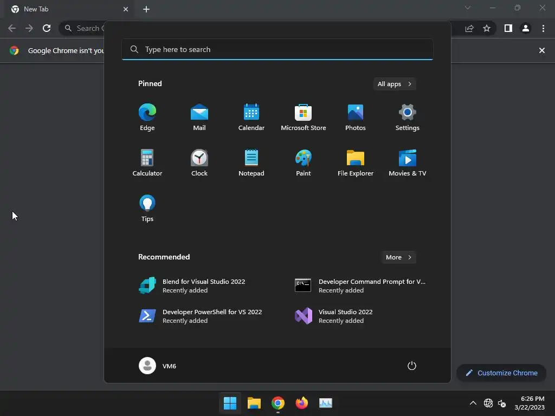Image resolution: width=555 pixels, height=416 pixels.
Task: Open Firefox from the taskbar
Action: pyautogui.click(x=301, y=403)
